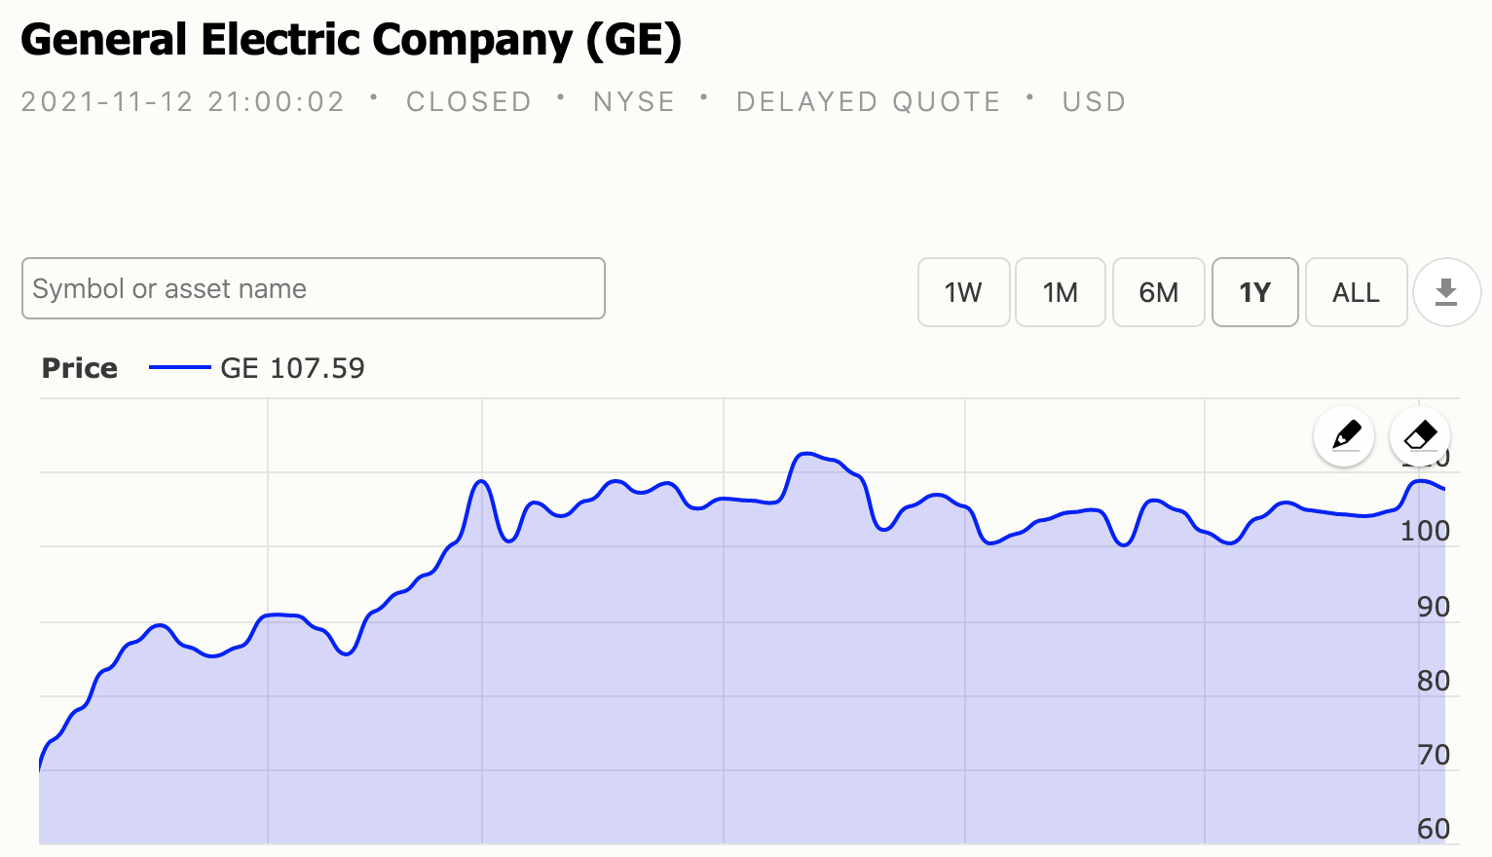Select the active 1Y range button
The image size is (1492, 857).
pyautogui.click(x=1254, y=292)
